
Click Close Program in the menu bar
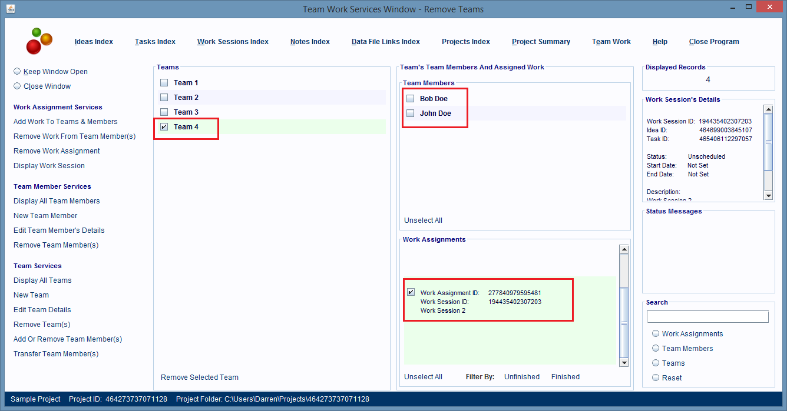click(x=714, y=42)
